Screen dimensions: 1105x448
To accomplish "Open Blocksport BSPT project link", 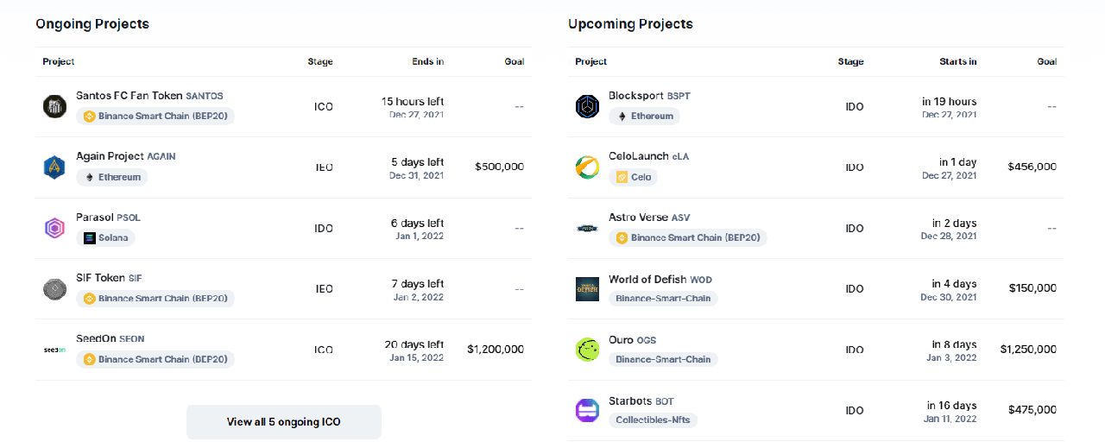I will [649, 96].
